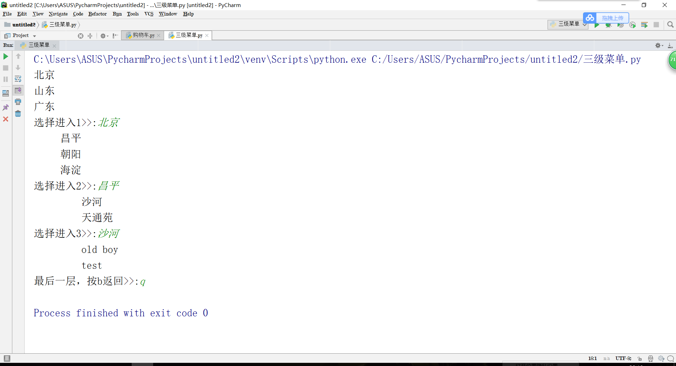Open Search Everywhere magnifier icon
This screenshot has width=676, height=366.
coord(670,25)
